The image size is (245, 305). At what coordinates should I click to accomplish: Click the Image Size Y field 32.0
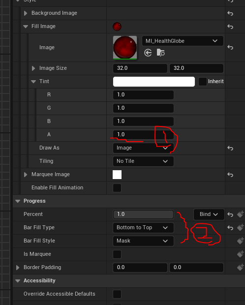pyautogui.click(x=196, y=68)
